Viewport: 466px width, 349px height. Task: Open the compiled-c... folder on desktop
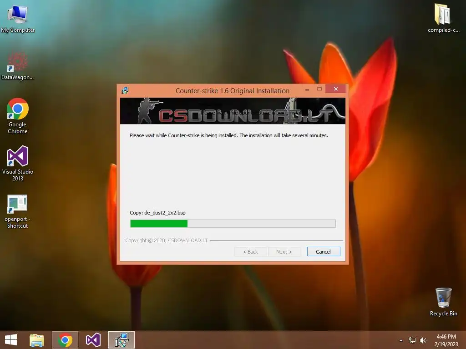click(x=443, y=18)
